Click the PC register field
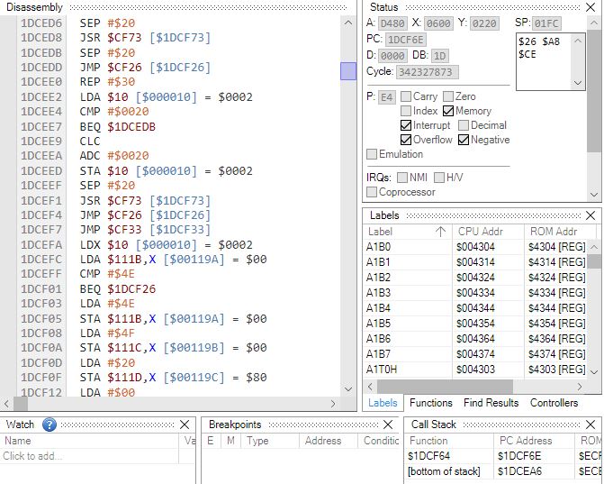The height and width of the screenshot is (484, 604). click(x=405, y=40)
